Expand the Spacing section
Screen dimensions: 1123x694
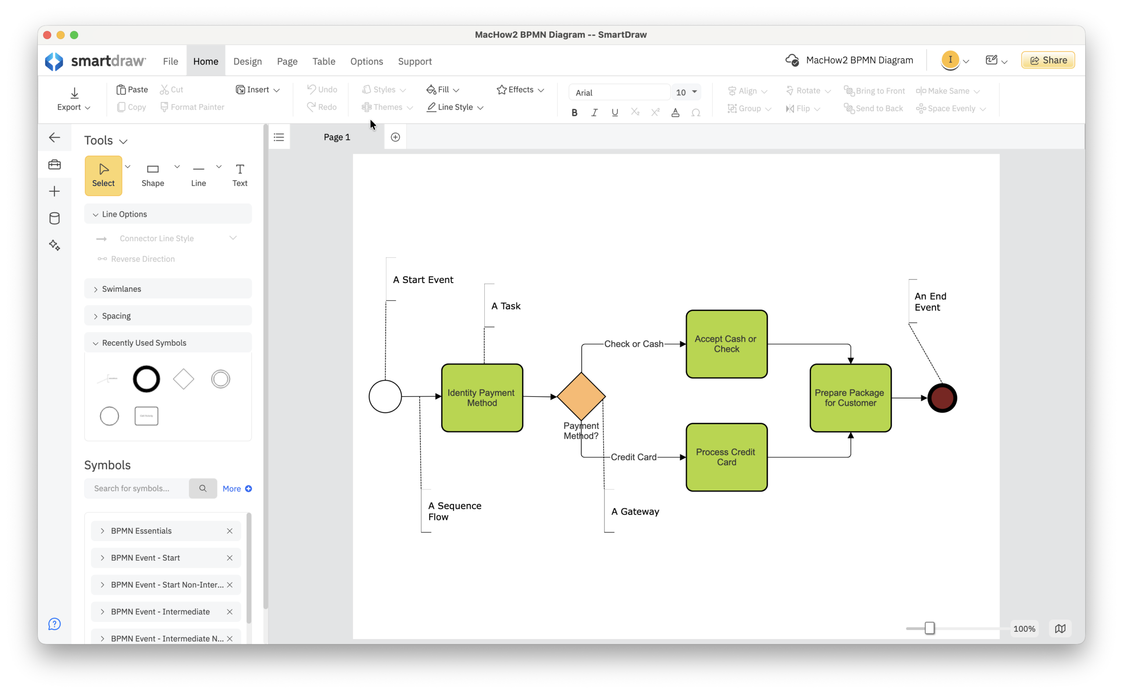(168, 316)
